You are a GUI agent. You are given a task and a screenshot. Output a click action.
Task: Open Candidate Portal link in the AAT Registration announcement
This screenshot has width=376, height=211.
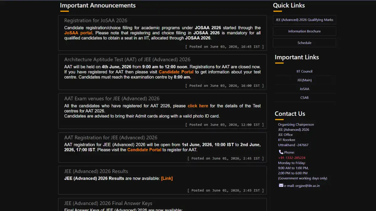point(144,150)
